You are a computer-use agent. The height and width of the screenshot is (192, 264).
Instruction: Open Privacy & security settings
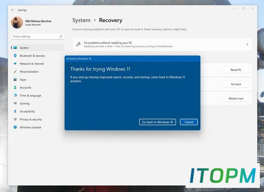point(38,119)
